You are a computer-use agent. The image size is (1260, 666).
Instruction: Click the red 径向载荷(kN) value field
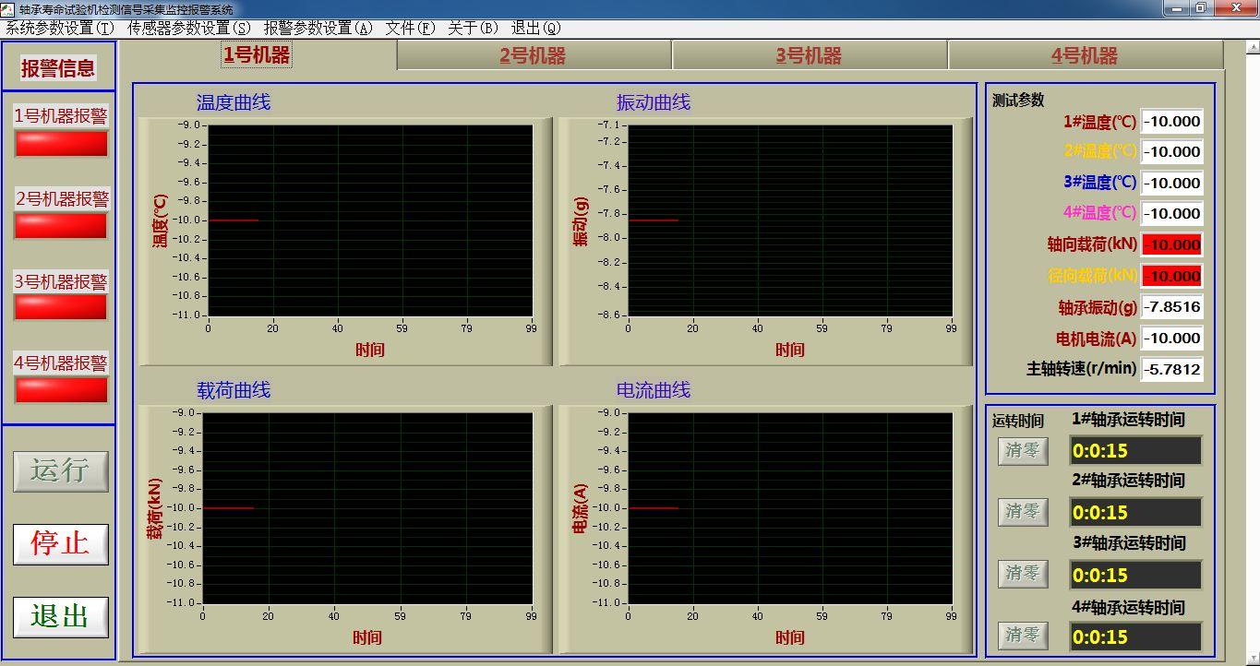1172,276
